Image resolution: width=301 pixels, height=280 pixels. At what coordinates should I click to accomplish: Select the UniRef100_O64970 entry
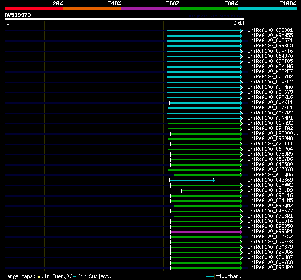(270, 56)
